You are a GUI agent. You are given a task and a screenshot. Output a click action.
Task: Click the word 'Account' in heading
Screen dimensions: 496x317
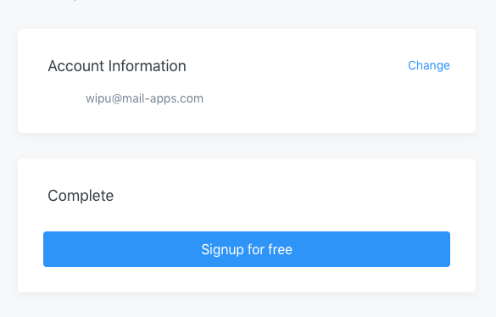76,66
